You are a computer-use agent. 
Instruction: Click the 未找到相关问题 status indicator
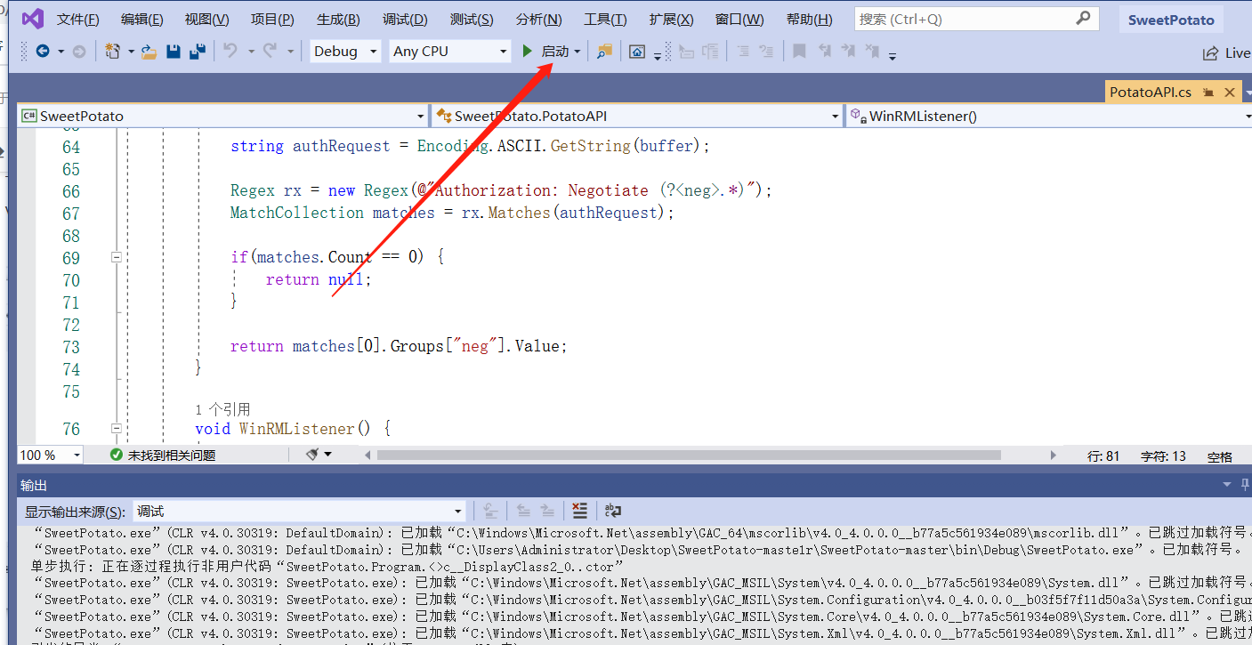pos(163,455)
